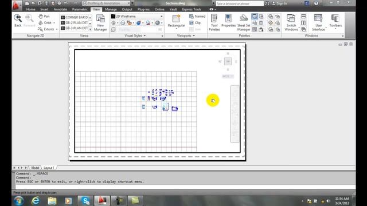The height and width of the screenshot is (206, 367).
Task: Click the binoculars search icon
Action: [x=267, y=3]
